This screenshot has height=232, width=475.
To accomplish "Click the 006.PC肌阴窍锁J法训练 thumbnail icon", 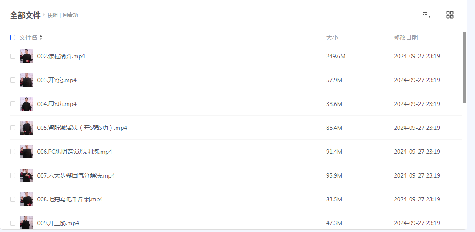I will point(26,152).
